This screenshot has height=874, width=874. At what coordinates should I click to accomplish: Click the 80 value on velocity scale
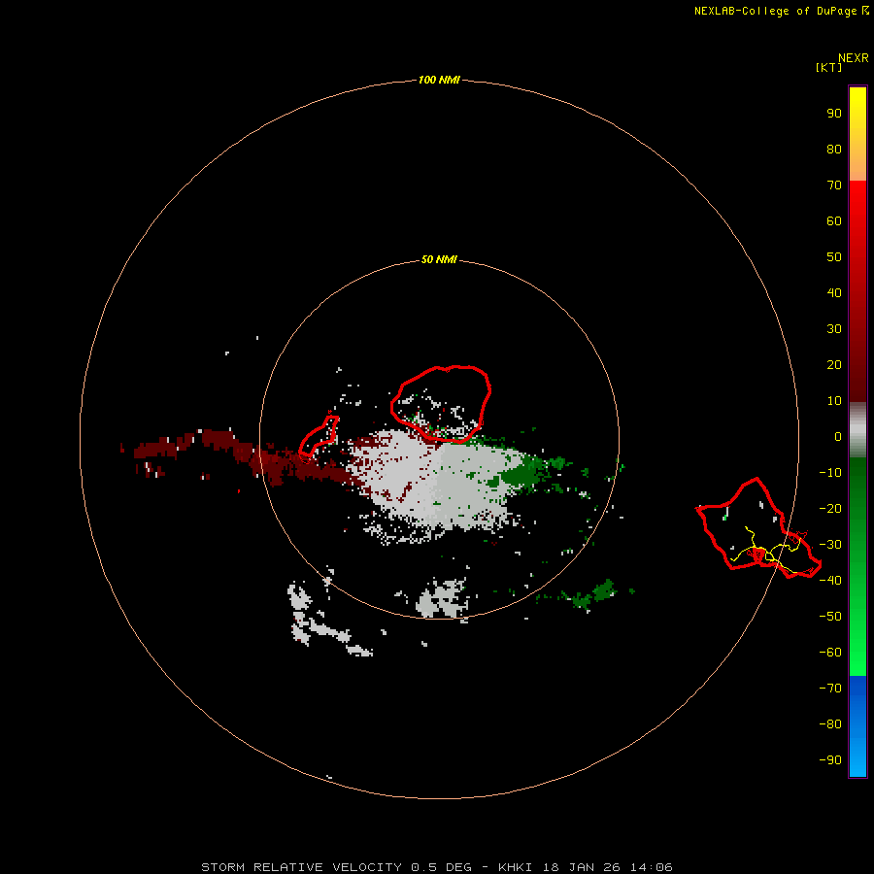834,149
